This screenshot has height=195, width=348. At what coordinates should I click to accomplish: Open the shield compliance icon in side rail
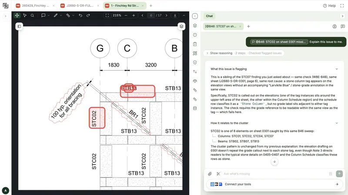(195, 62)
